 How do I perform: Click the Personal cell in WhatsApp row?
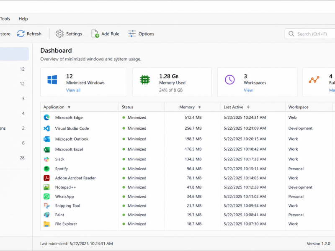296,197
